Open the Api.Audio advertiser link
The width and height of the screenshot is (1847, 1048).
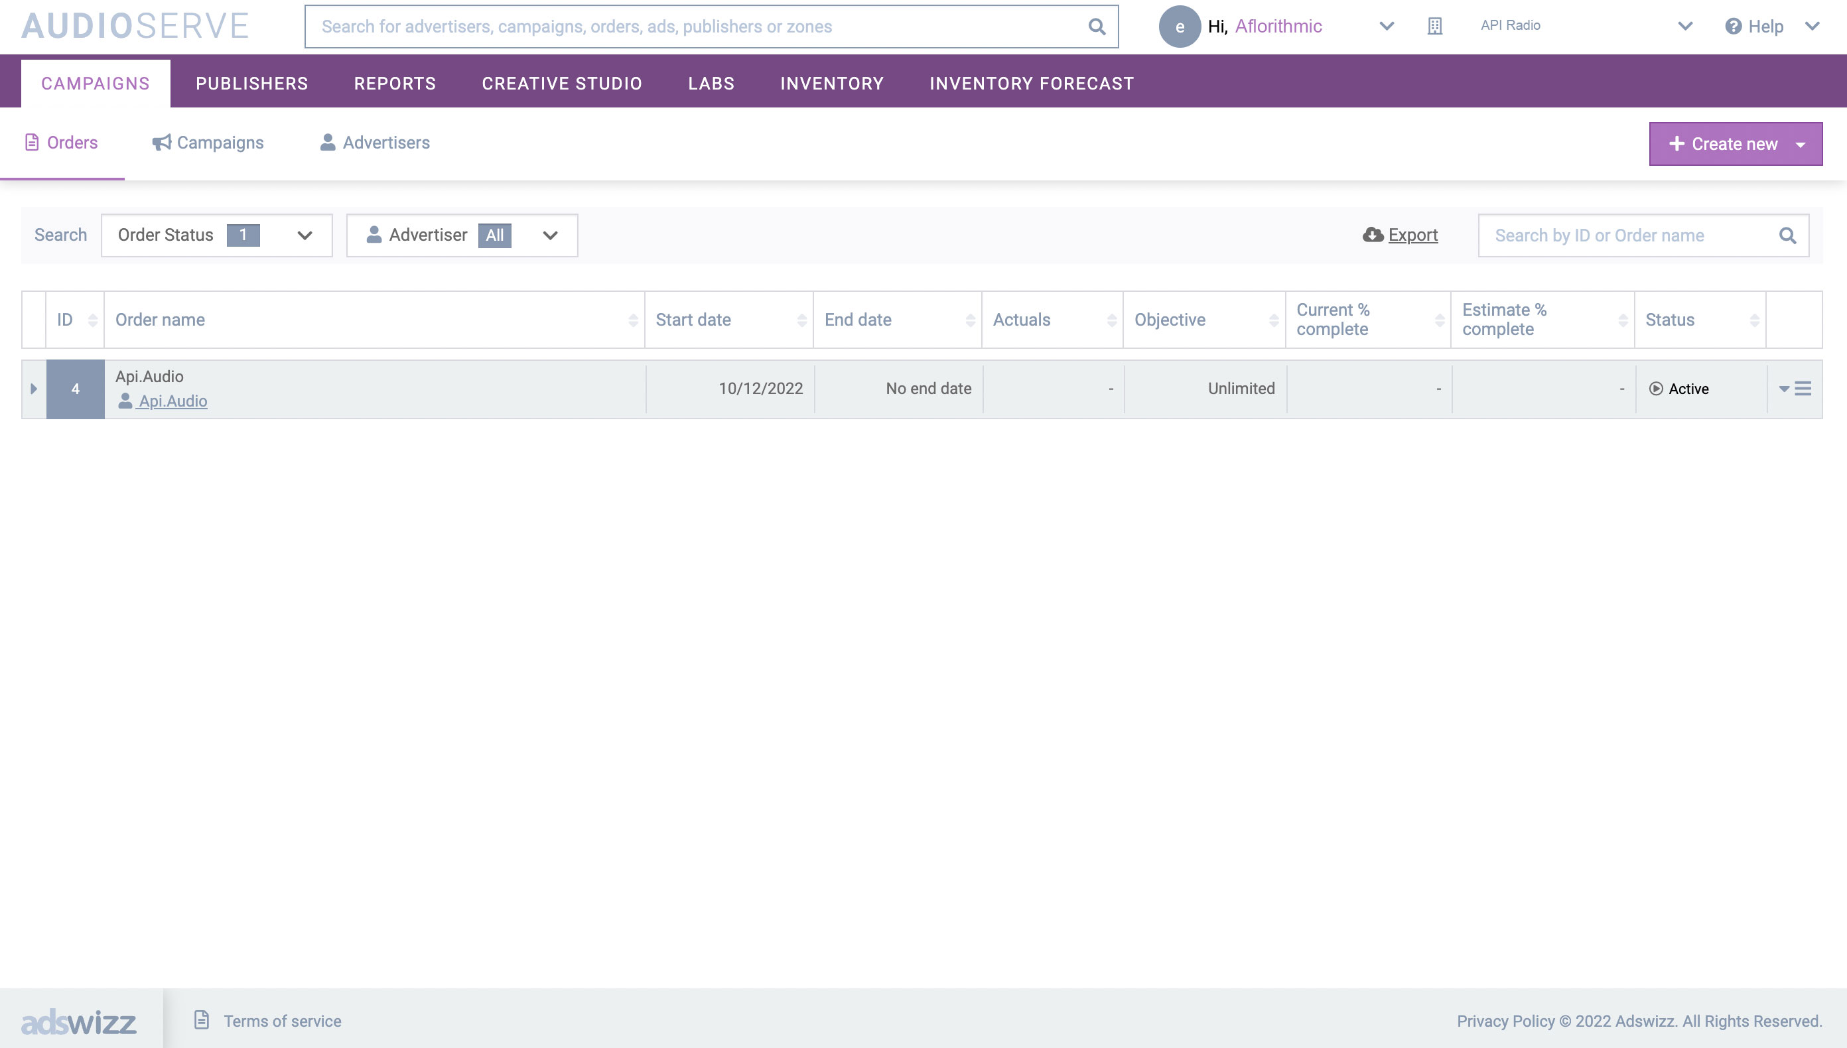[x=172, y=401]
